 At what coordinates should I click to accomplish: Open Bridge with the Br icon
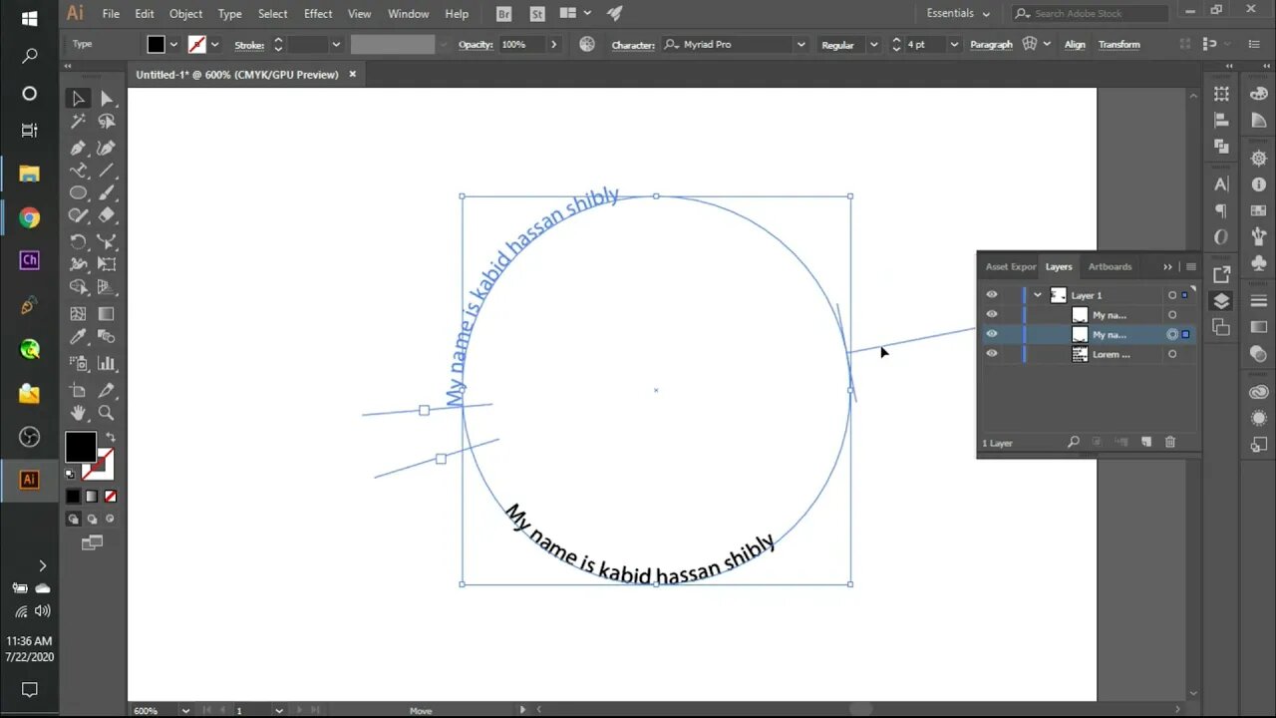pos(504,14)
